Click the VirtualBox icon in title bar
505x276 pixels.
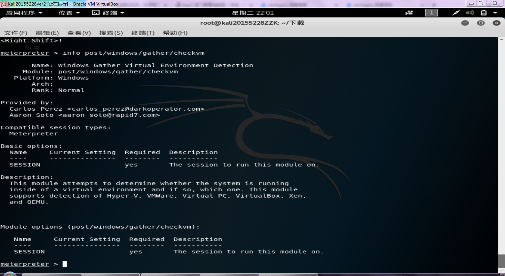pyautogui.click(x=3, y=4)
